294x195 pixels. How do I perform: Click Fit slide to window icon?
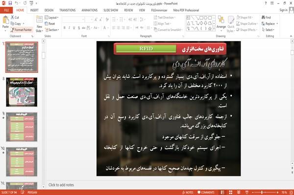click(x=292, y=193)
